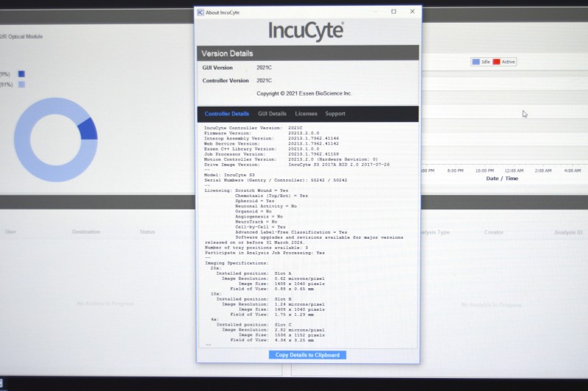
Task: Click Number of tray positions available line
Action: (x=257, y=248)
